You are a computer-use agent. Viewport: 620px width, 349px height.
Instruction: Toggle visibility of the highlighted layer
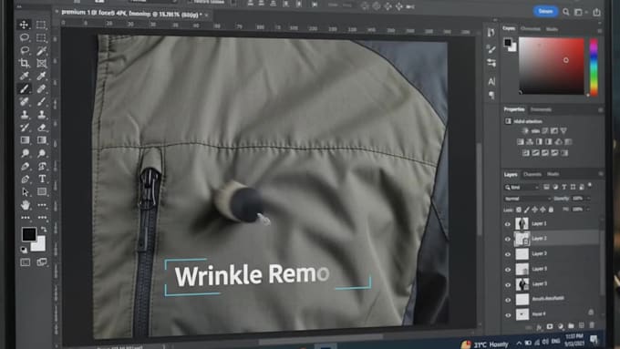[508, 239]
